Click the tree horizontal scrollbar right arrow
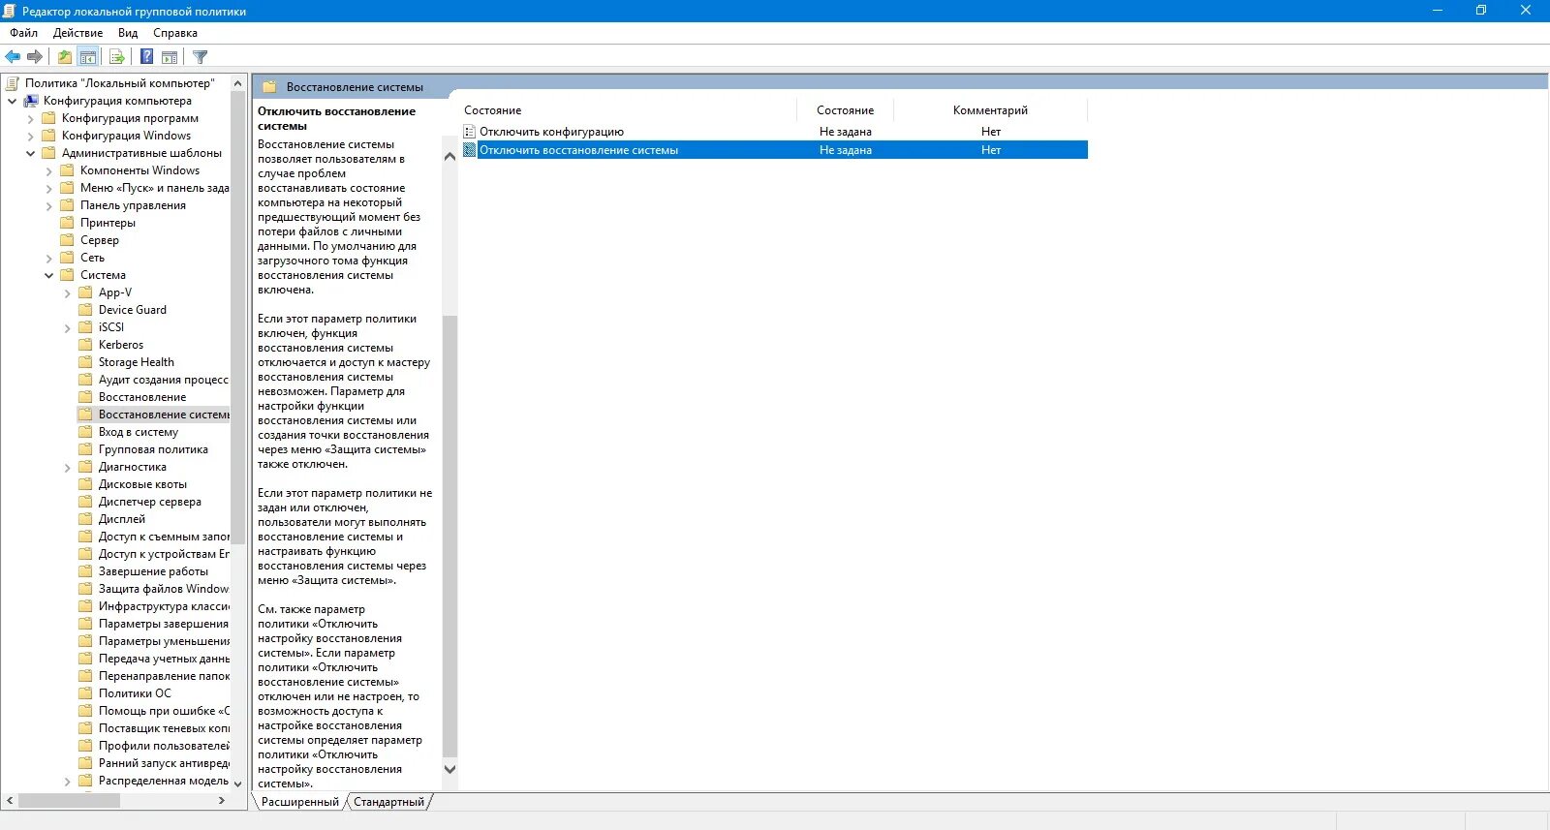Viewport: 1550px width, 830px height. pos(222,801)
